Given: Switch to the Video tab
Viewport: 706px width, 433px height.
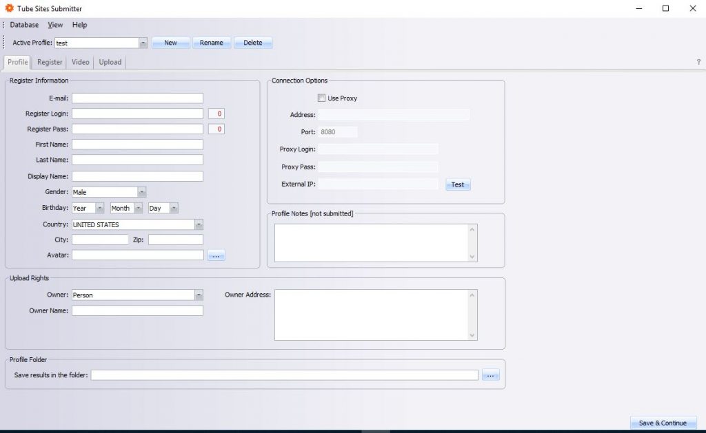Looking at the screenshot, I should coord(80,62).
